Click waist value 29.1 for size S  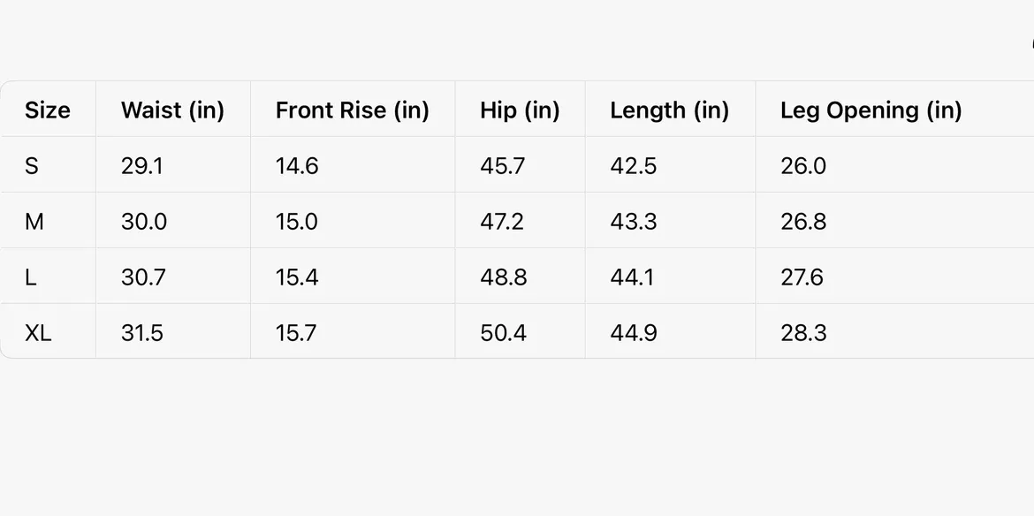141,166
